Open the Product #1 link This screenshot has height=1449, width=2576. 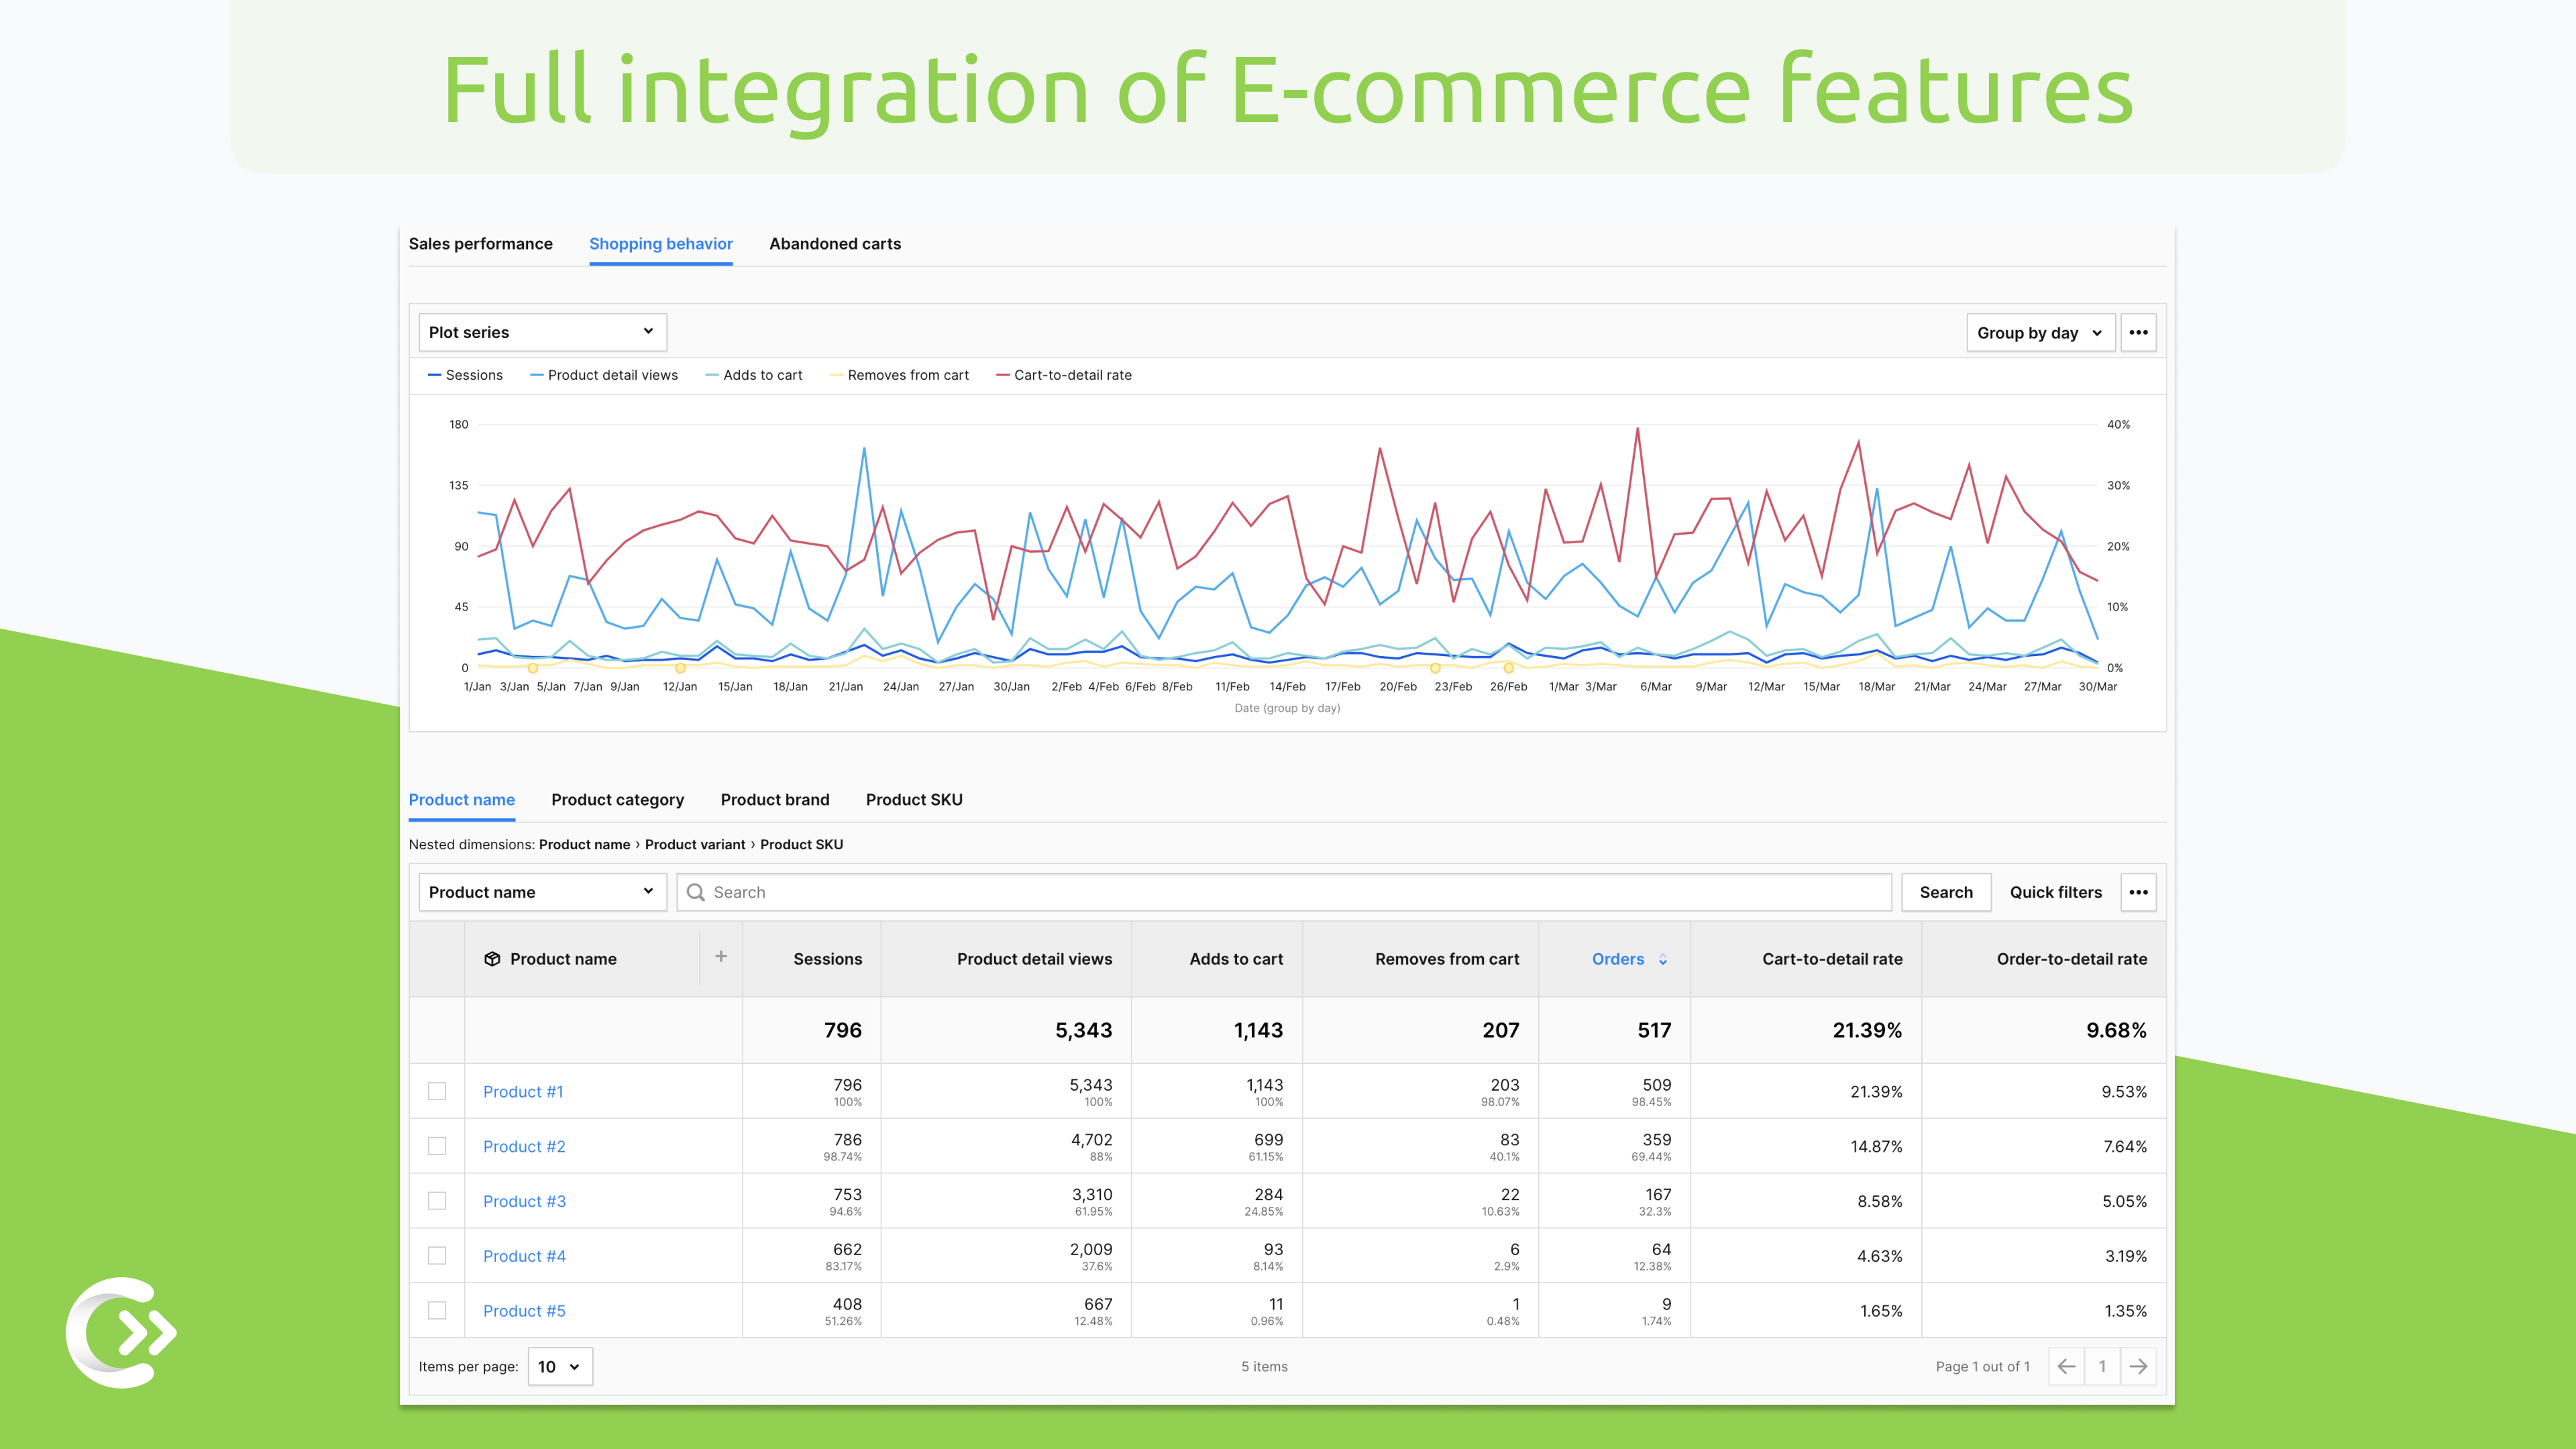point(523,1092)
